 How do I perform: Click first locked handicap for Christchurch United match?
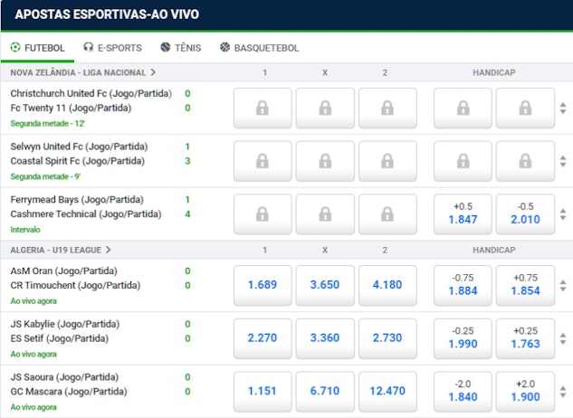click(463, 109)
